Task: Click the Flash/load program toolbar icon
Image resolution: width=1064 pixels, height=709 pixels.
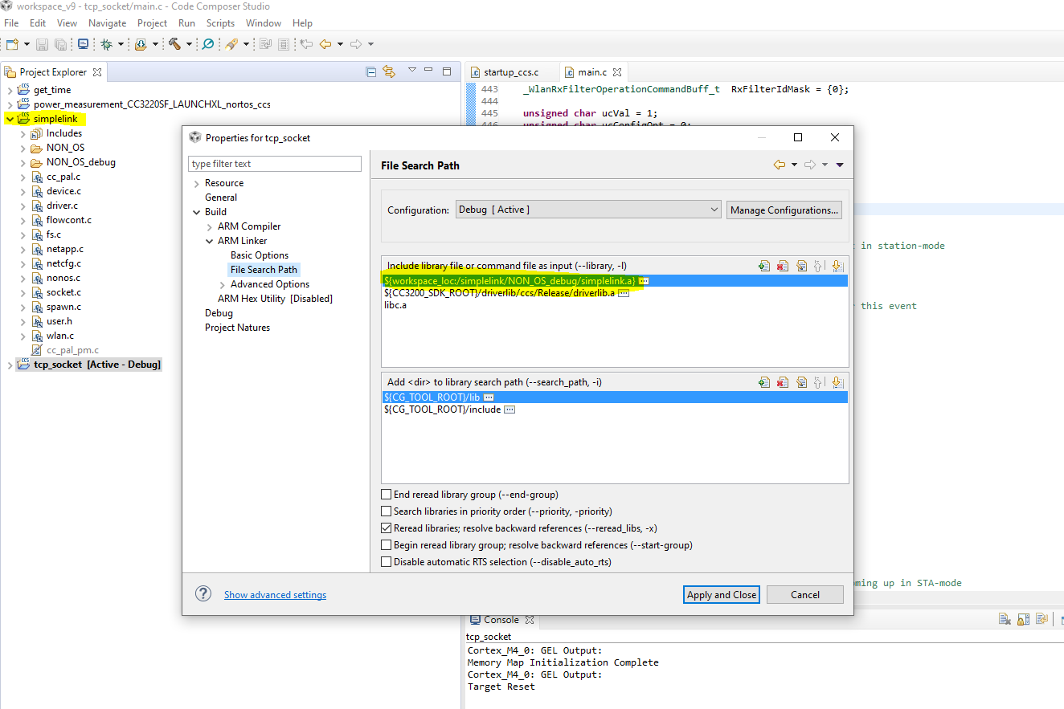Action: coord(141,44)
